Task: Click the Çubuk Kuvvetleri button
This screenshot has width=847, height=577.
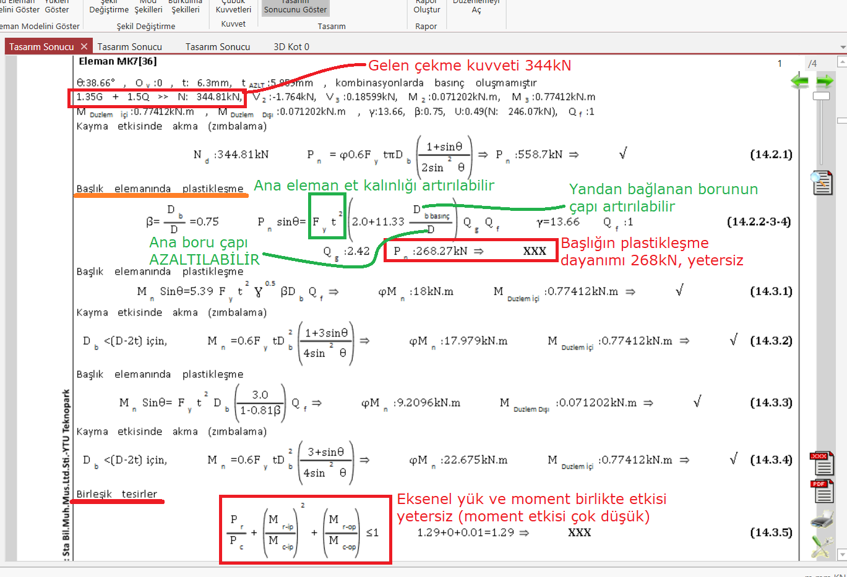Action: click(233, 7)
